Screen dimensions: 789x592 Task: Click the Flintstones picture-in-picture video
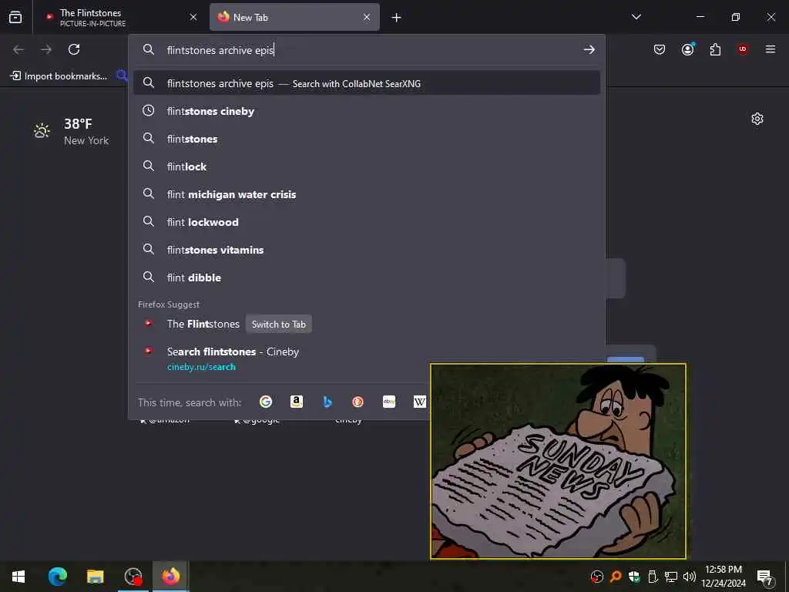pyautogui.click(x=559, y=461)
